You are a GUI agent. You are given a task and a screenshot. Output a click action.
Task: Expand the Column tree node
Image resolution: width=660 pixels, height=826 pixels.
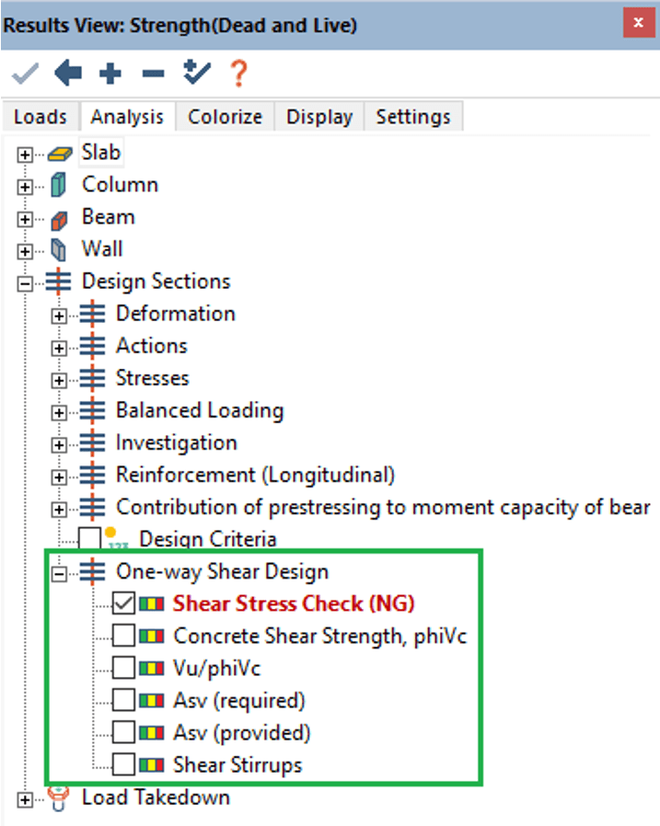(26, 187)
